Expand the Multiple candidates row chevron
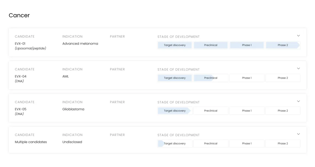This screenshot has width=315, height=167. (x=298, y=134)
